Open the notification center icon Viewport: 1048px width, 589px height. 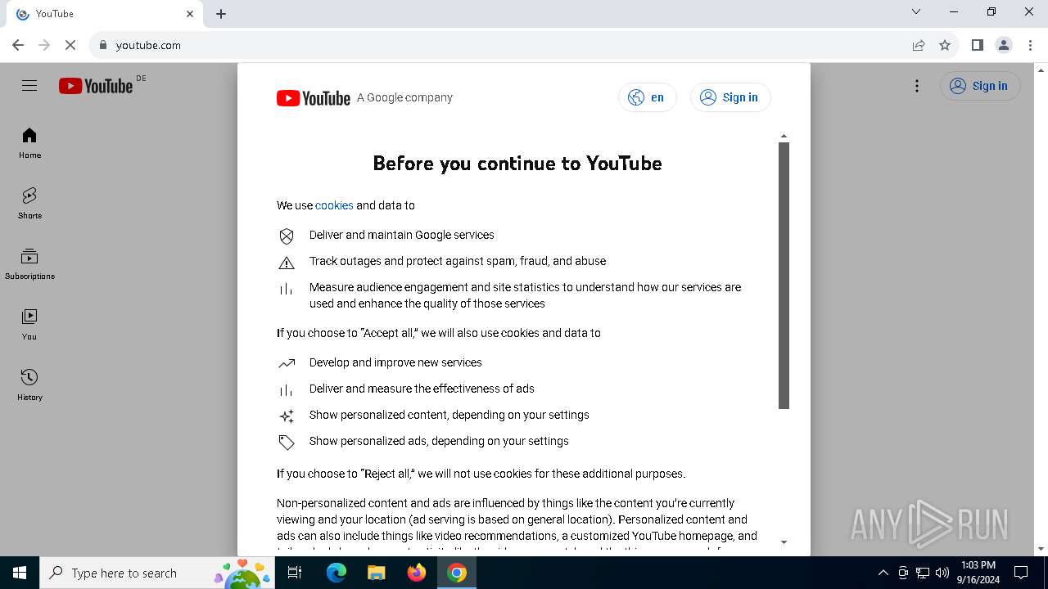1021,573
